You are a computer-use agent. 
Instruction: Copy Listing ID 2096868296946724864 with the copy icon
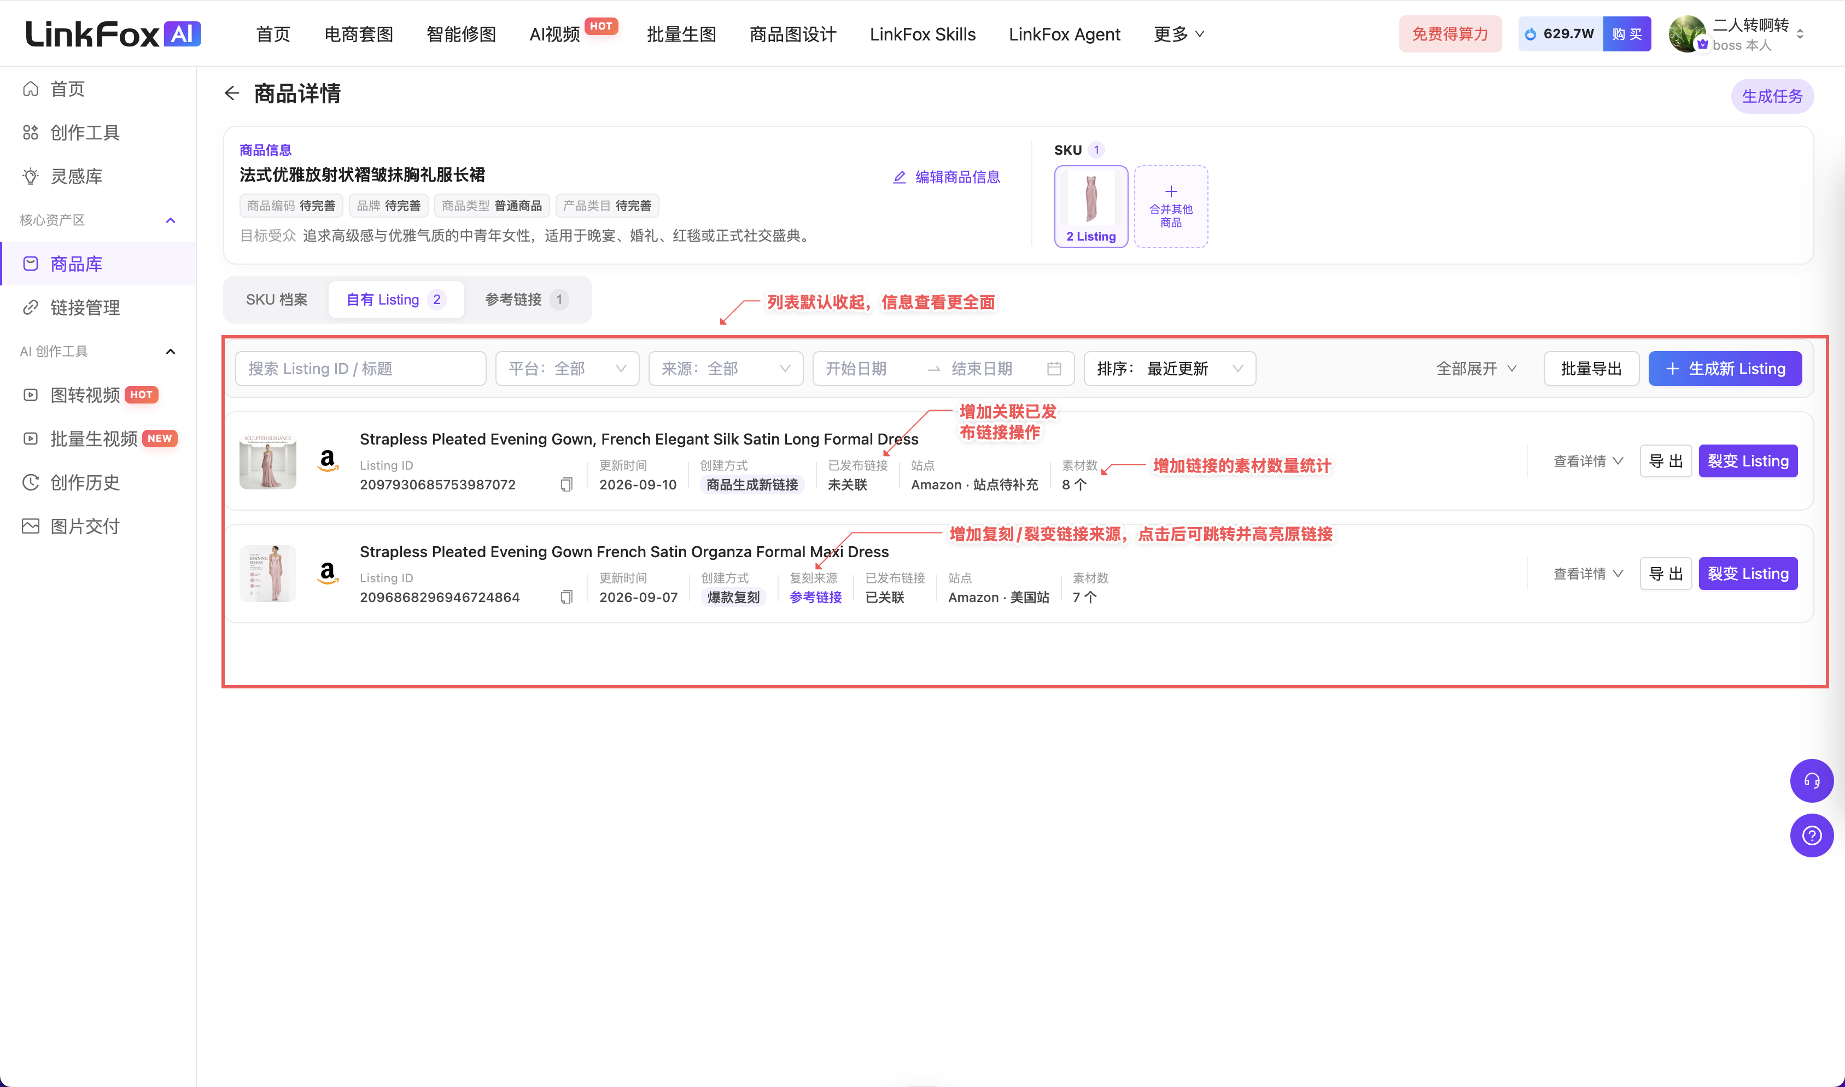point(566,597)
